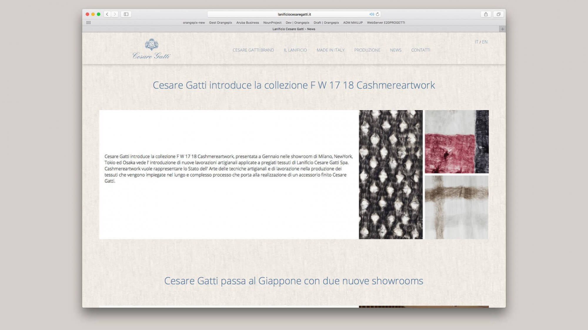This screenshot has height=330, width=588.
Task: Open the FW 17 18 Cashmereartwork headline
Action: point(294,85)
